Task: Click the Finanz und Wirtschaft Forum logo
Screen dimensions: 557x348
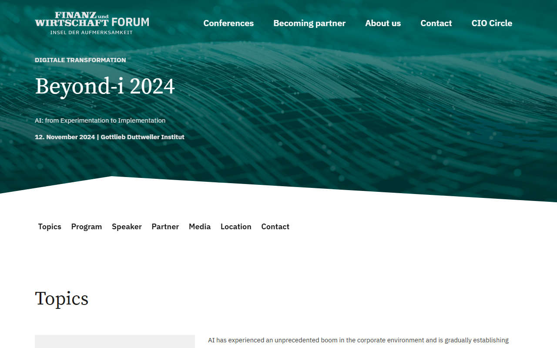Action: 92,23
